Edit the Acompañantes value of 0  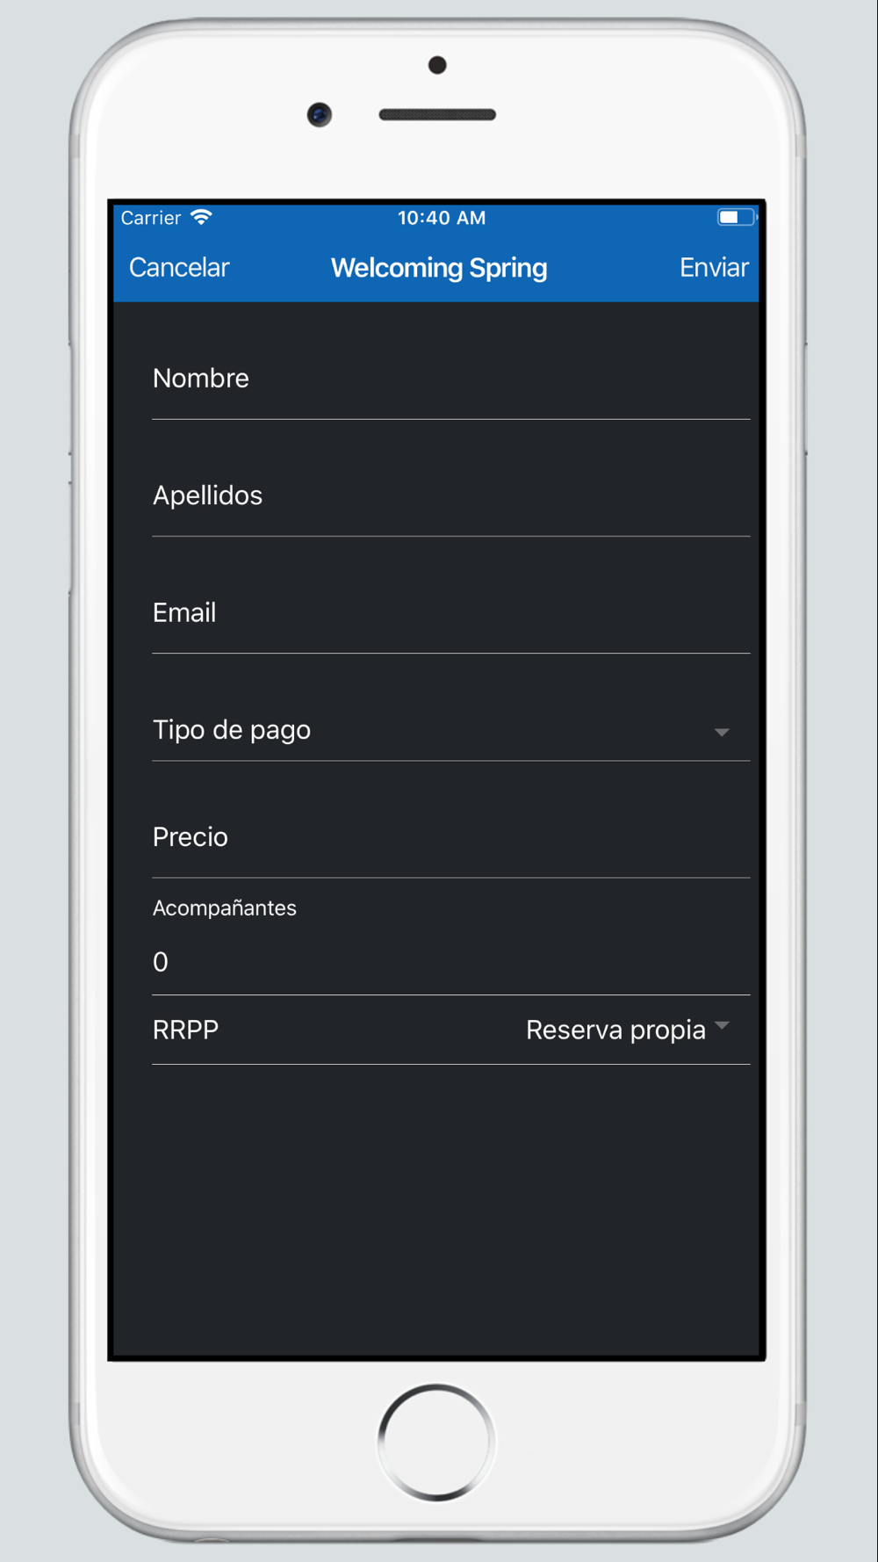451,962
